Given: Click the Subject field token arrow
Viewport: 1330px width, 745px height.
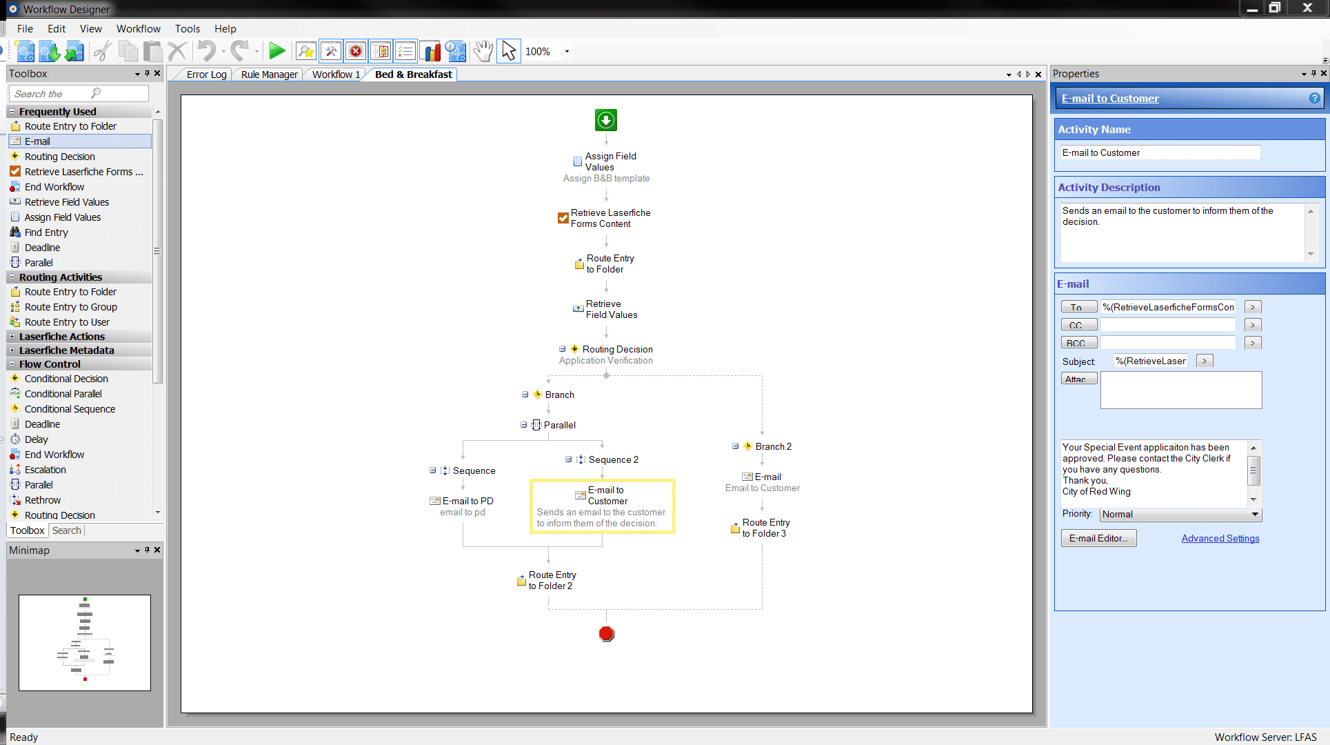Looking at the screenshot, I should 1206,360.
